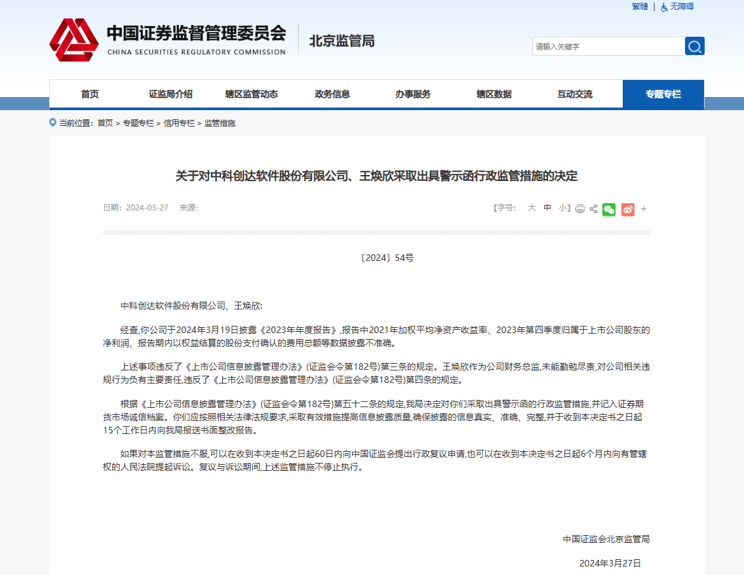Open the 互动交流 navigation tab
This screenshot has height=575, width=744.
coord(575,94)
